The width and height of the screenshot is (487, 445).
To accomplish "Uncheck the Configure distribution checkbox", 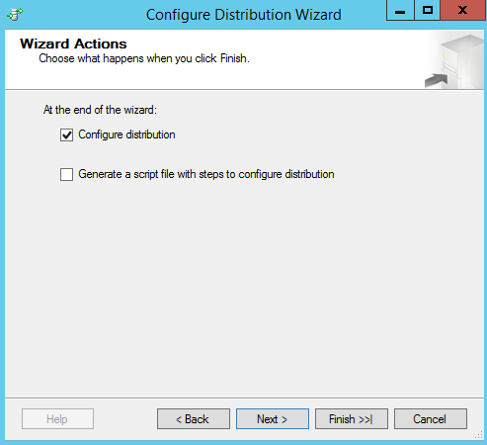I will (x=66, y=134).
